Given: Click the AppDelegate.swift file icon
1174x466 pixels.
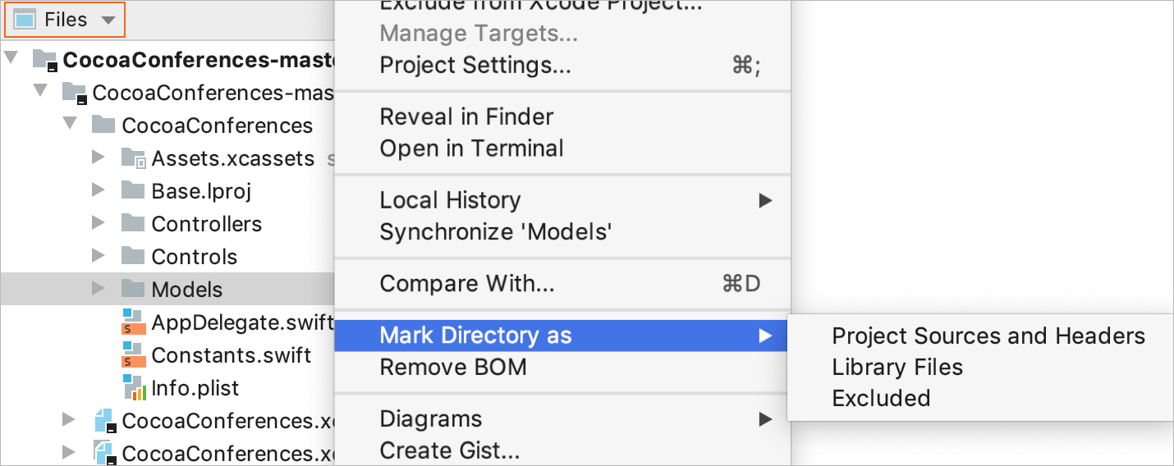Looking at the screenshot, I should click(x=133, y=322).
